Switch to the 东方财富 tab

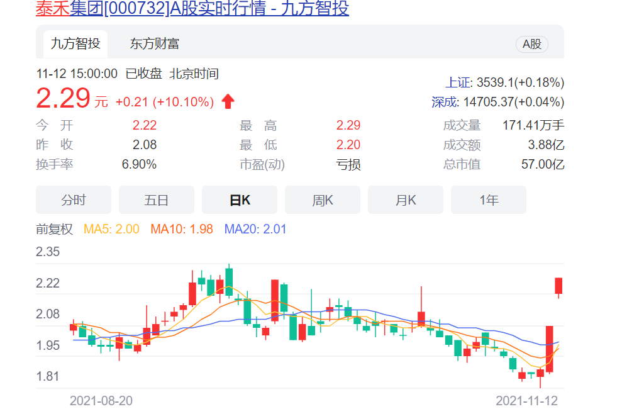point(155,43)
